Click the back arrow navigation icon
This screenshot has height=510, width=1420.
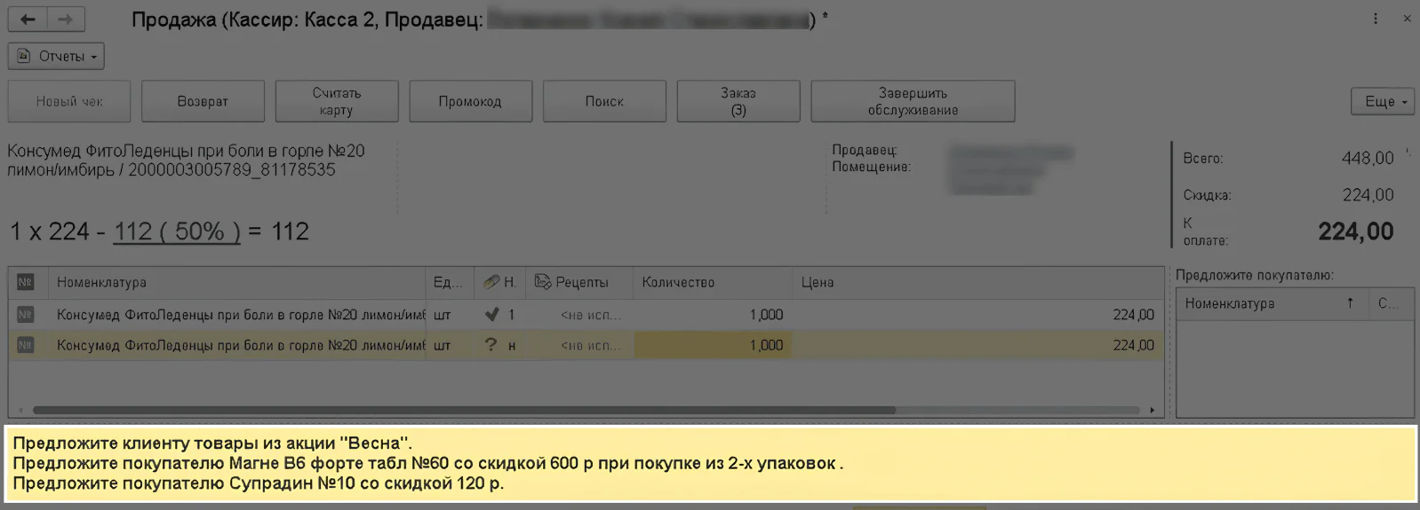pyautogui.click(x=28, y=19)
